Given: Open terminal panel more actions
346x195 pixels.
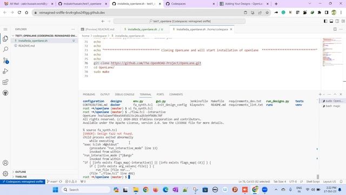Looking at the screenshot, I should coord(329,94).
